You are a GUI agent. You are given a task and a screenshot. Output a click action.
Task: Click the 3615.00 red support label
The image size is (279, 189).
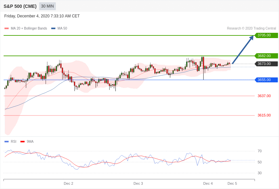[x=264, y=115]
